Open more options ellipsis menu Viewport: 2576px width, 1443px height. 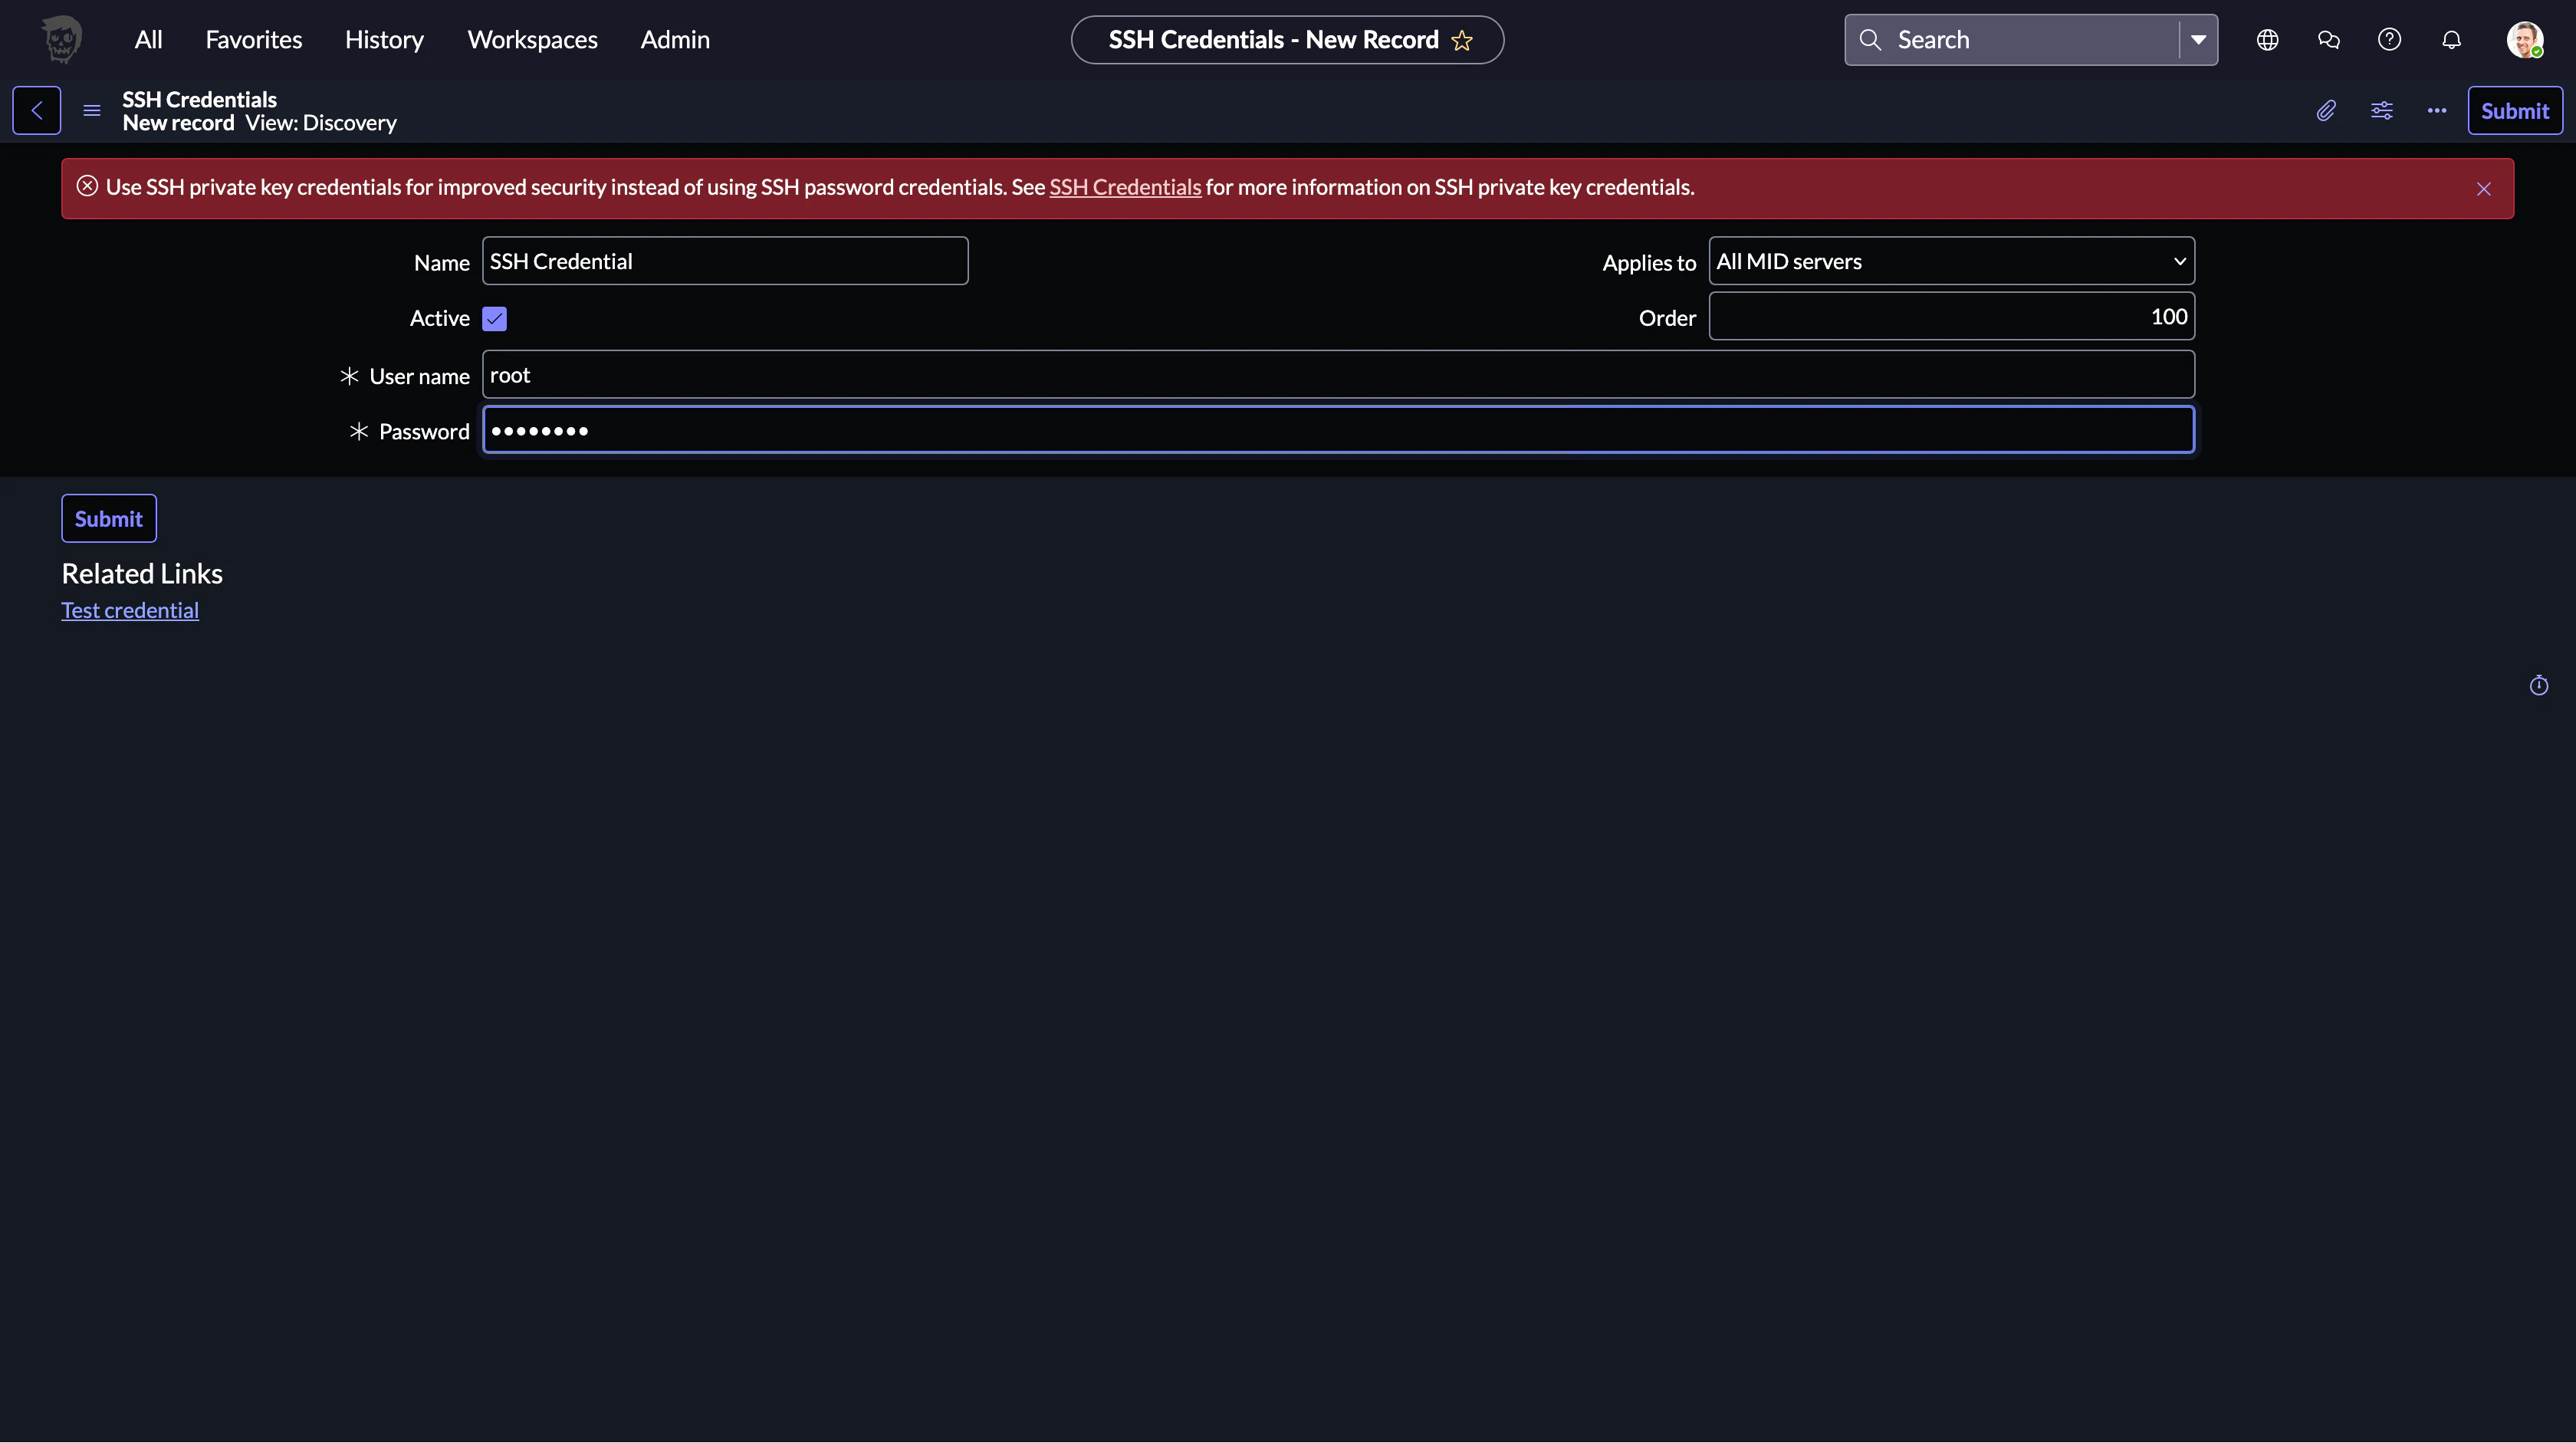(x=2437, y=110)
